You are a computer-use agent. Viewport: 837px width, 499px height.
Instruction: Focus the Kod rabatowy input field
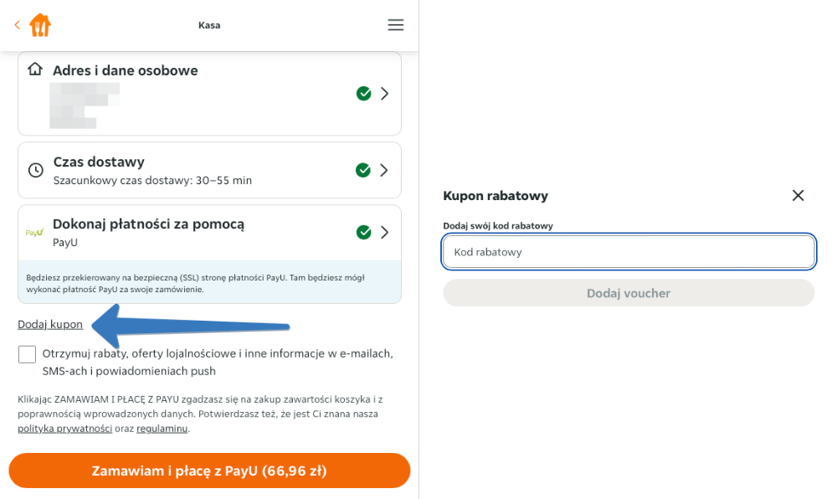[628, 251]
